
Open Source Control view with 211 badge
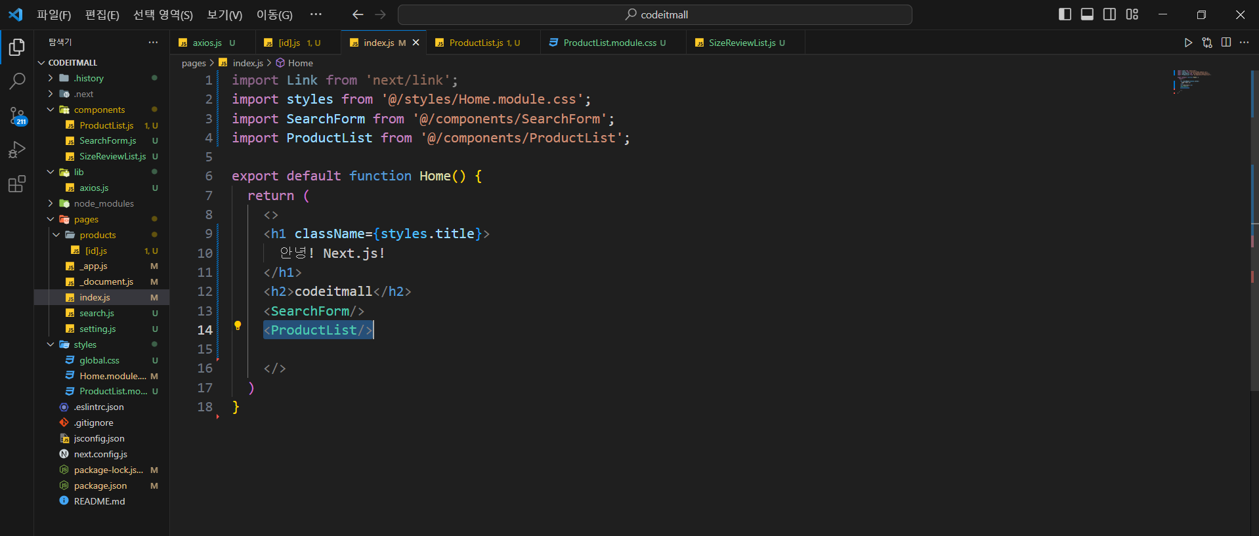click(17, 117)
